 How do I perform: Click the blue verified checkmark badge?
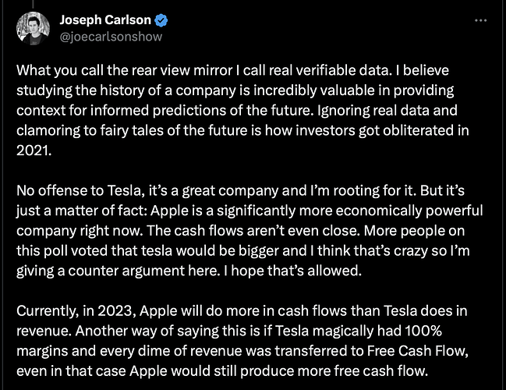[161, 20]
